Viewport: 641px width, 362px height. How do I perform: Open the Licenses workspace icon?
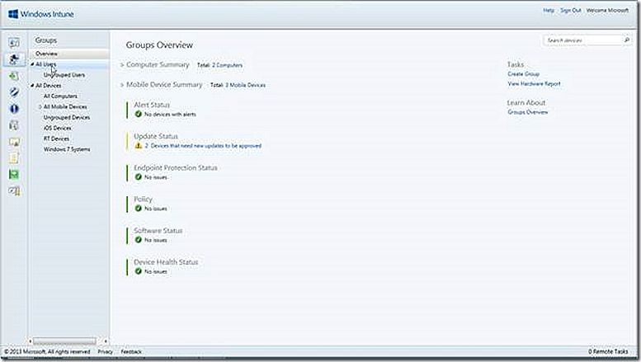pos(14,142)
